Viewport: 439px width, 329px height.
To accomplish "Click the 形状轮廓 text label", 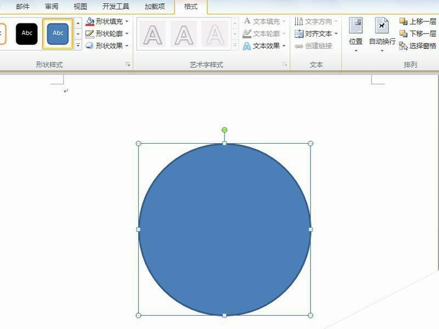I will click(x=109, y=33).
